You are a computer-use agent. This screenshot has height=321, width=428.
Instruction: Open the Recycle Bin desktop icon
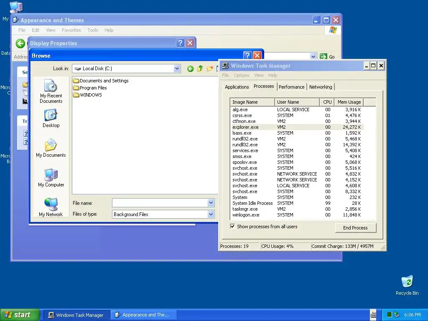coord(407,285)
